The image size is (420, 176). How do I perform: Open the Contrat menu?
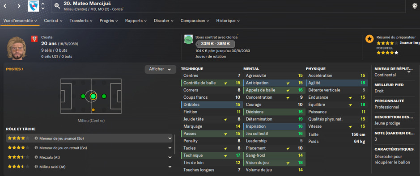(x=53, y=21)
